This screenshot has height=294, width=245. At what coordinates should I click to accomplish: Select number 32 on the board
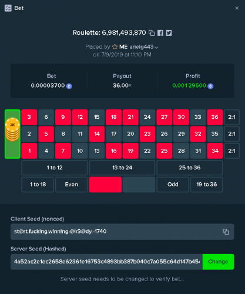click(198, 134)
